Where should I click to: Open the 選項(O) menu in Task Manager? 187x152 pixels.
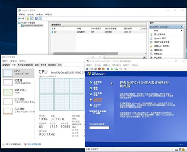pyautogui.click(x=14, y=61)
